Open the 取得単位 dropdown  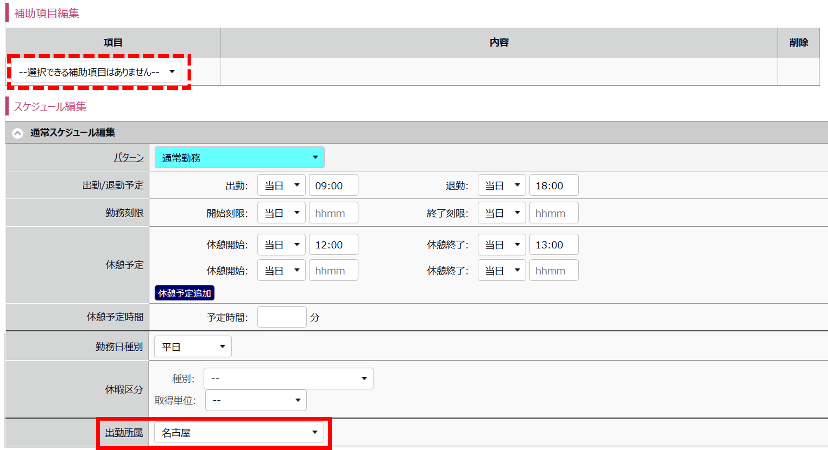(256, 400)
